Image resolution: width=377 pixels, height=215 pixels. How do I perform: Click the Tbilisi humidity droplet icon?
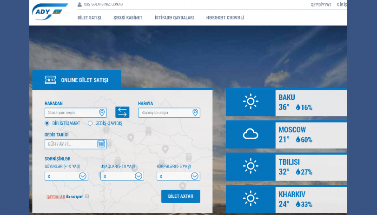pos(298,172)
